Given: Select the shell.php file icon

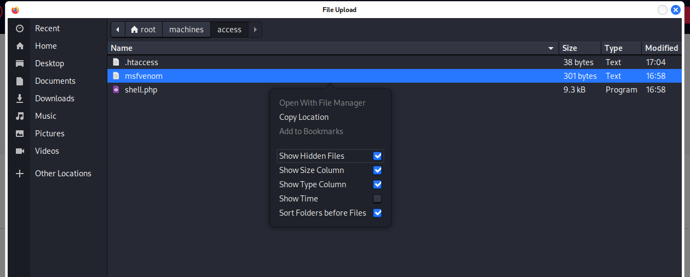Looking at the screenshot, I should tap(116, 90).
